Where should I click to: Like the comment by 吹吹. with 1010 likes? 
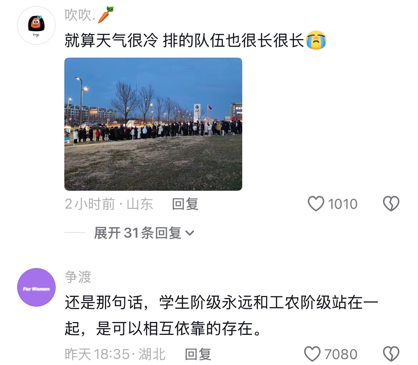[x=316, y=204]
